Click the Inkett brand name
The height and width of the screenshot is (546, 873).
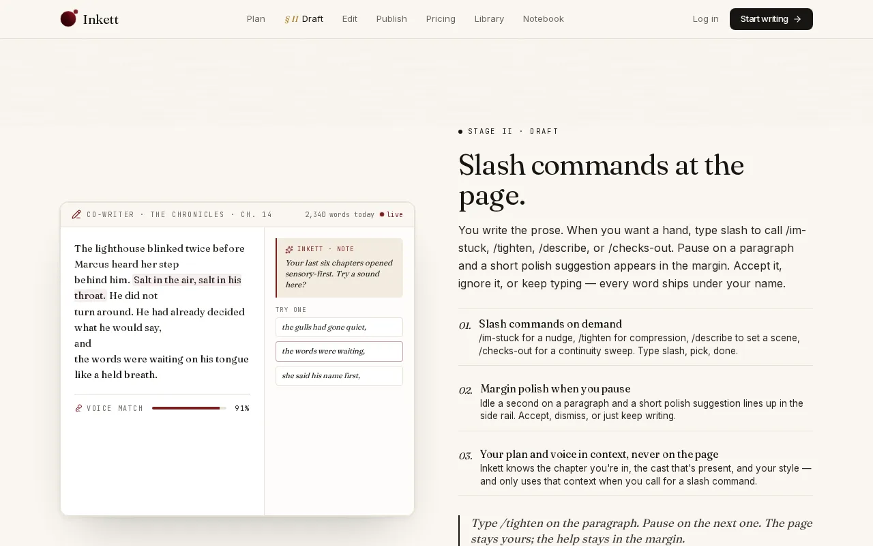pos(101,19)
